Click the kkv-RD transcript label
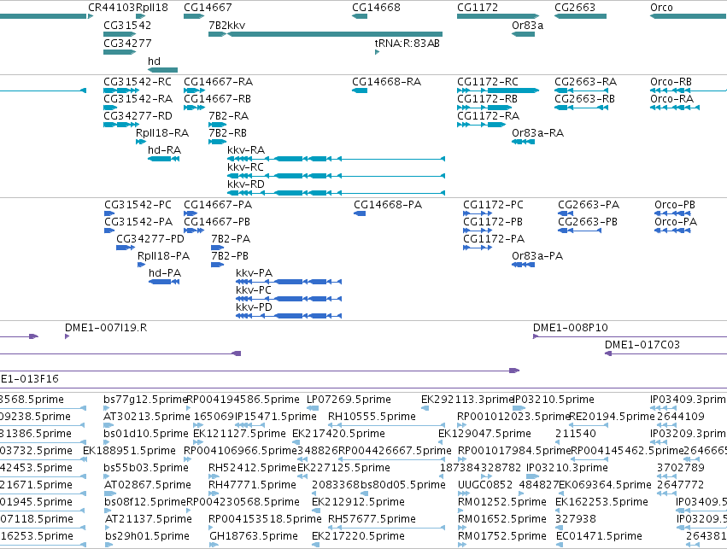The height and width of the screenshot is (549, 727). pyautogui.click(x=246, y=184)
